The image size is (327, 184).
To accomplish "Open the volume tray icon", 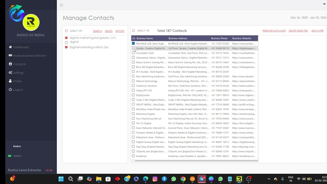I will pos(304,179).
